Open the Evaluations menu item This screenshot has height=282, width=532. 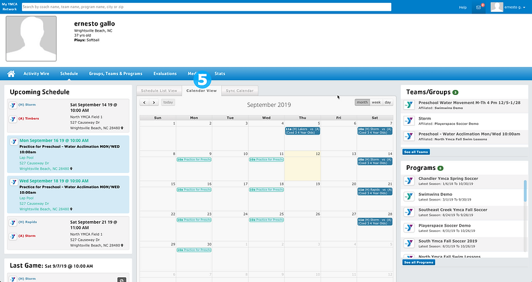(x=165, y=74)
